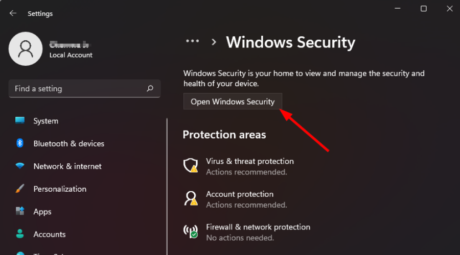The width and height of the screenshot is (460, 255).
Task: Open Virus & threat protection settings
Action: tap(250, 162)
